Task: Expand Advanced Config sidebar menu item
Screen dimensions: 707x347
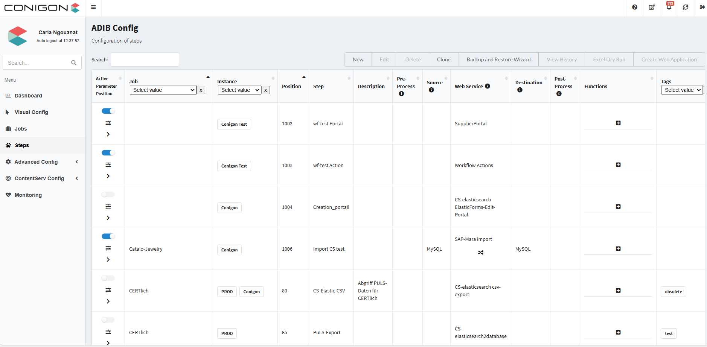Action: (x=36, y=162)
